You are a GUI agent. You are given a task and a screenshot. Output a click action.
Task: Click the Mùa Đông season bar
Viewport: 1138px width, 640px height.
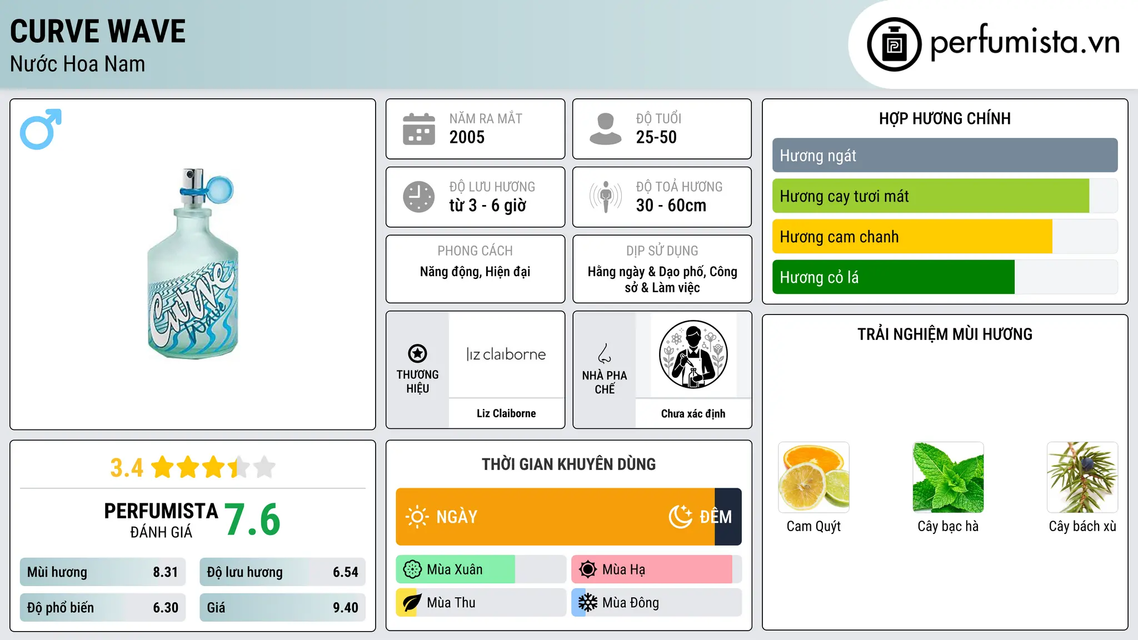pyautogui.click(x=656, y=603)
